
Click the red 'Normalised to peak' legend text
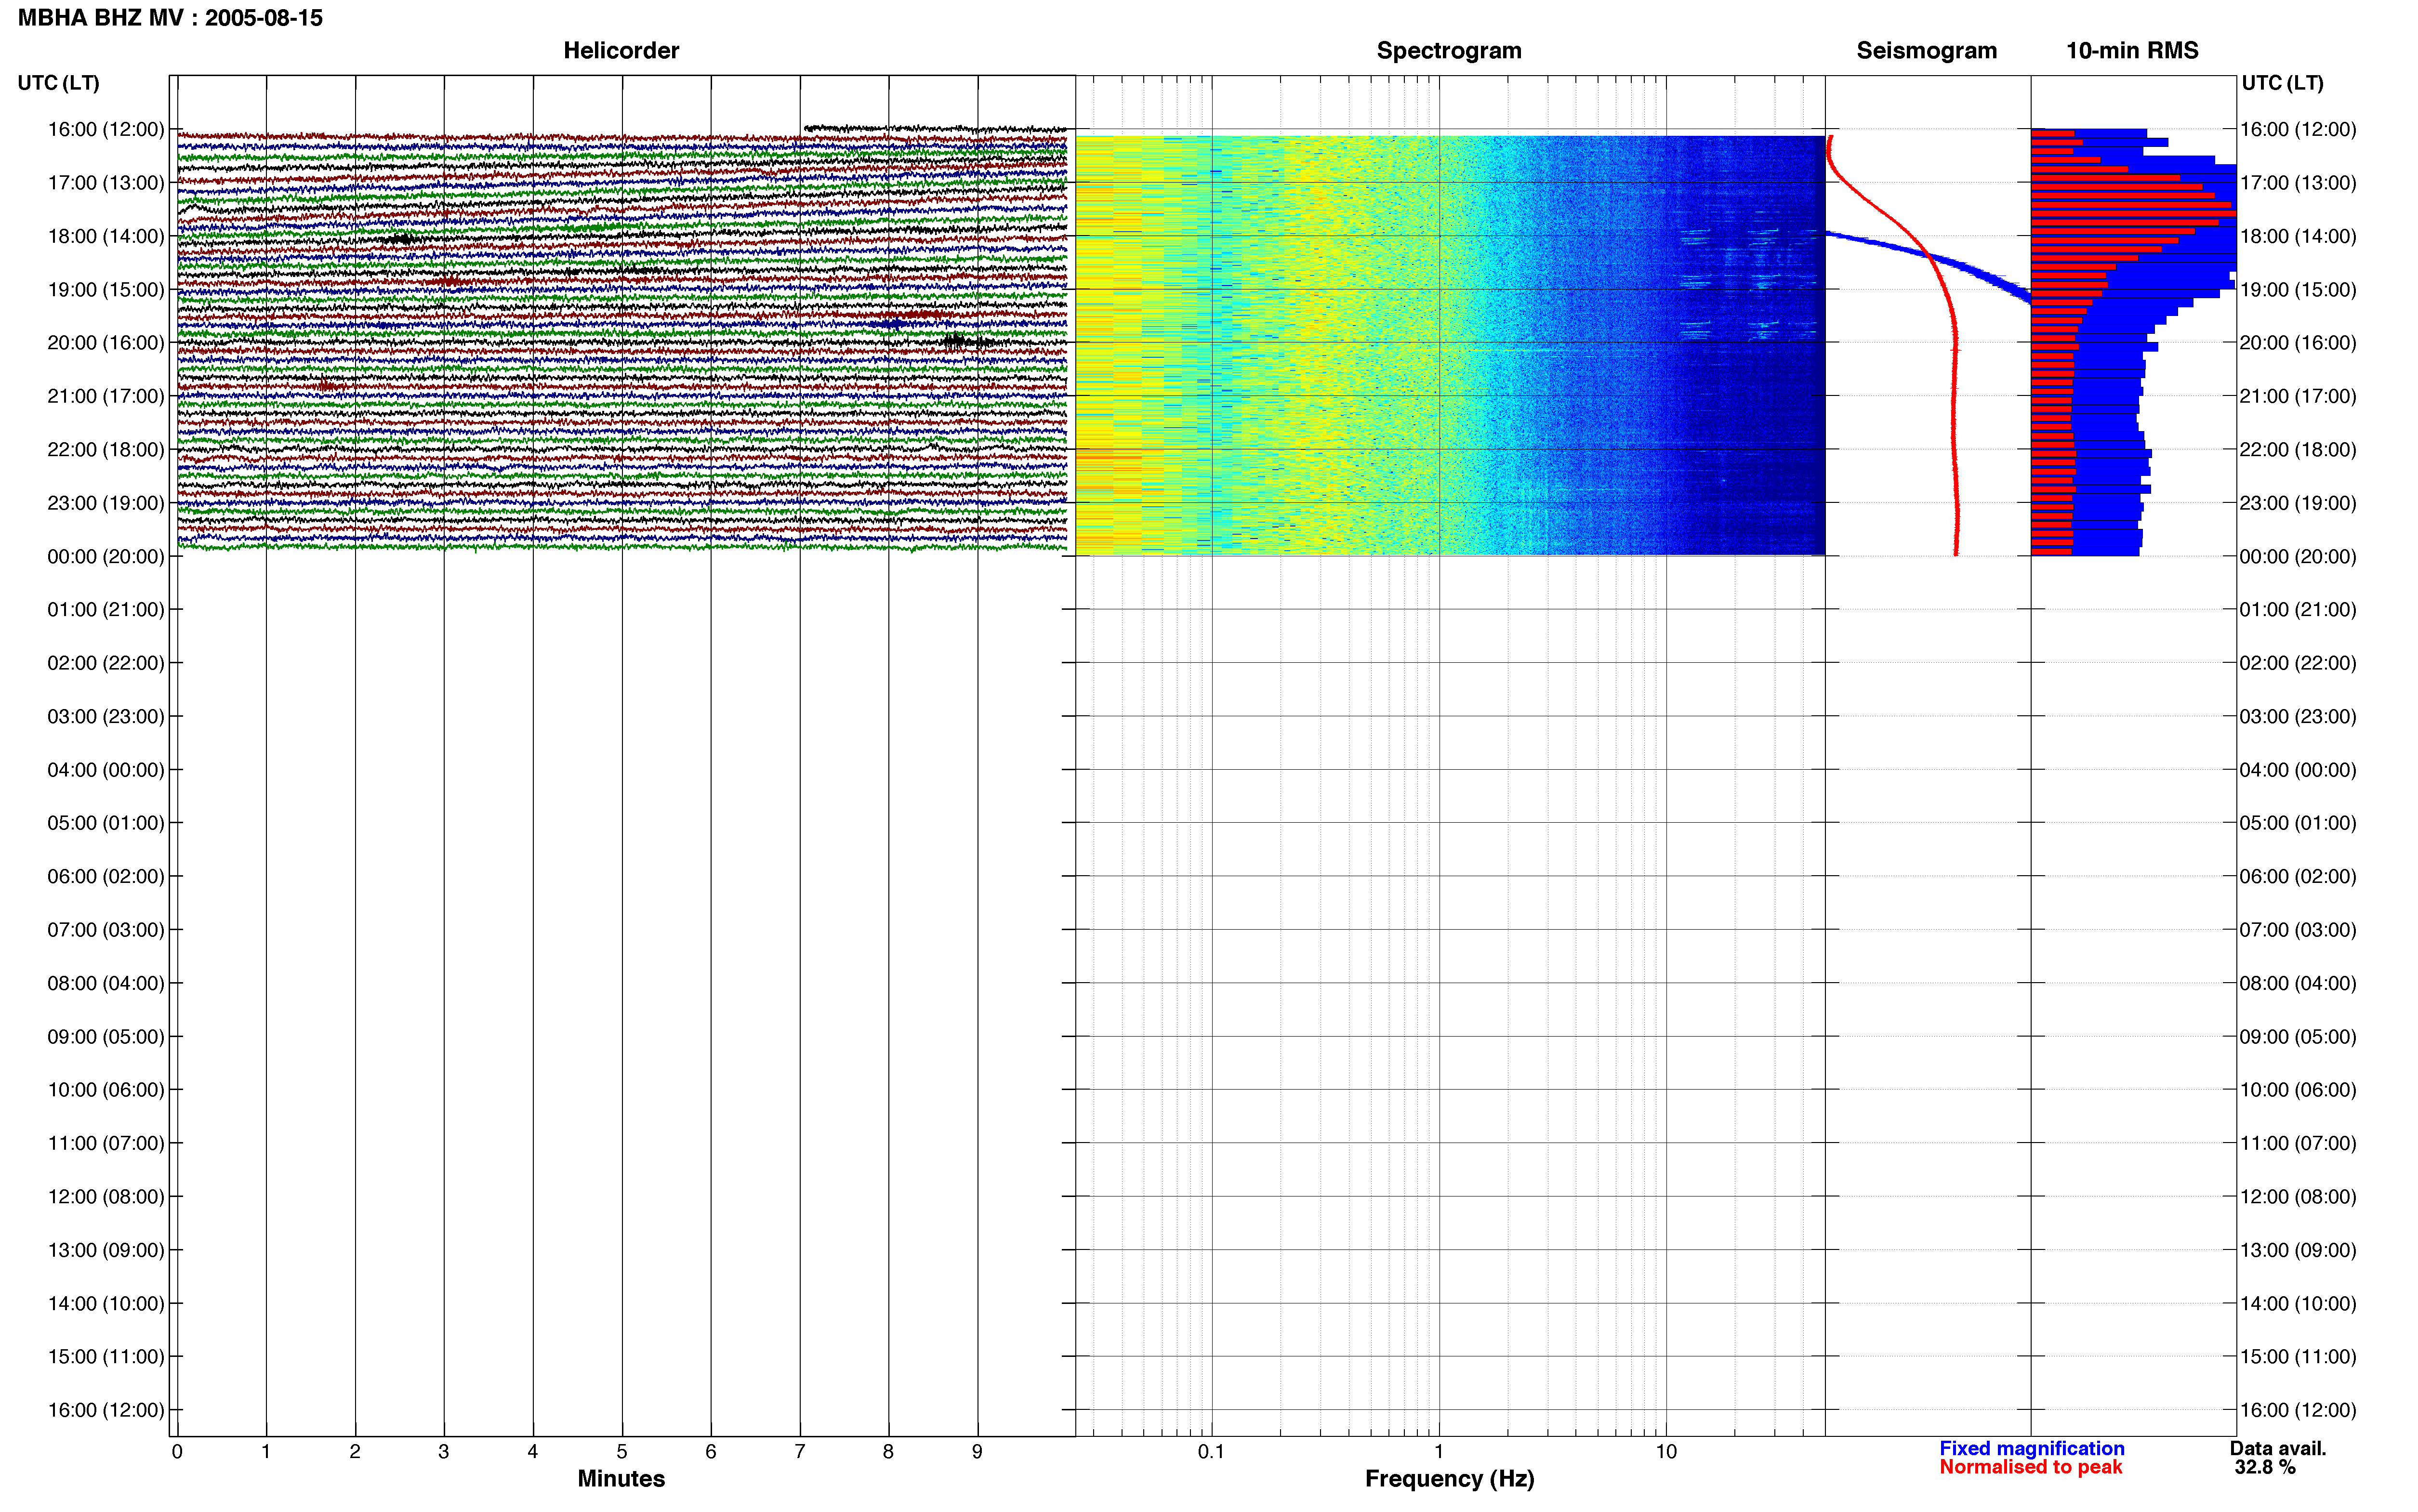[x=2030, y=1468]
